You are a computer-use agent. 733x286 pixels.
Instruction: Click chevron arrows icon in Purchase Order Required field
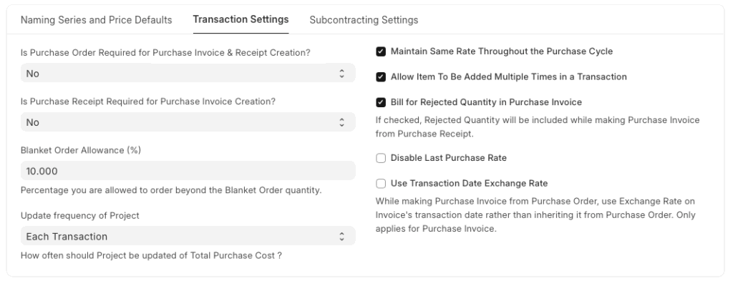[x=341, y=74]
